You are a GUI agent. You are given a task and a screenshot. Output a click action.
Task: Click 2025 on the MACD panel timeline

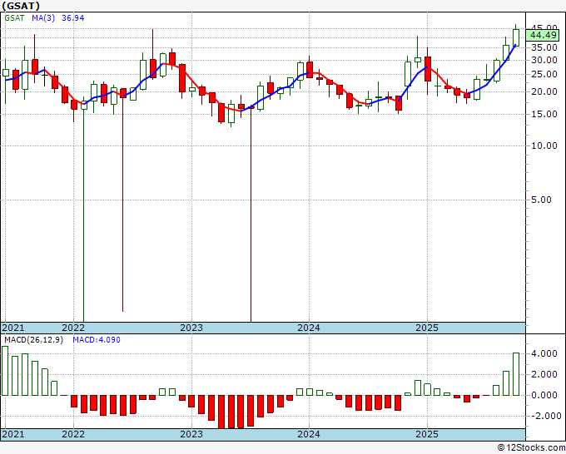[427, 434]
